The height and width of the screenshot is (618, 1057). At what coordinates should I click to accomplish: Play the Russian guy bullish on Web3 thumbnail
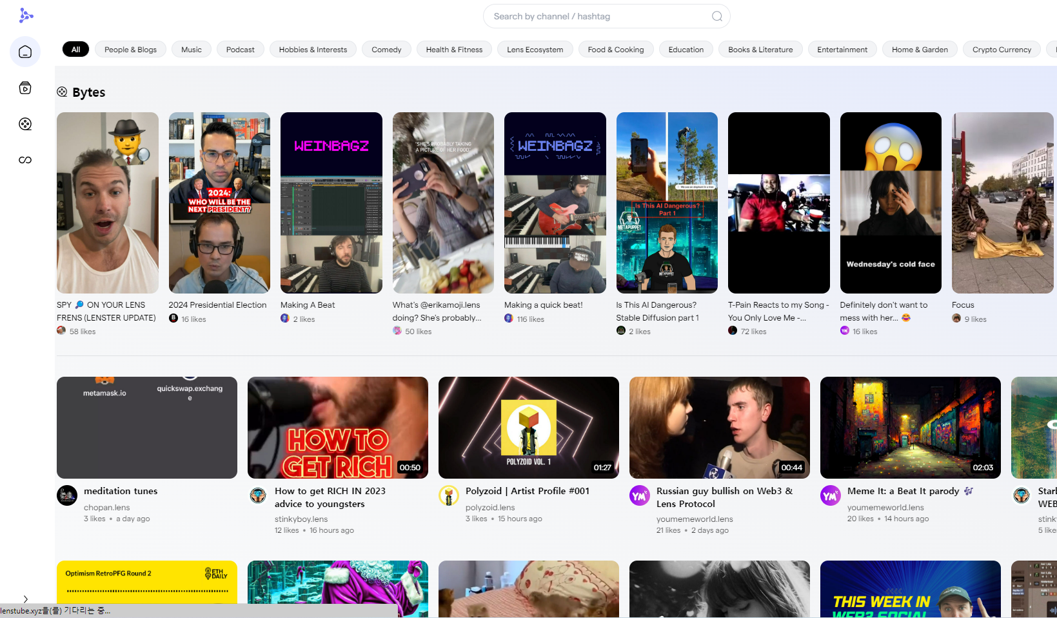pos(720,428)
